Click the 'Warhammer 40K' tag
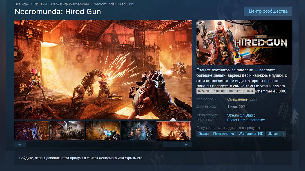This screenshot has height=171, width=305. pos(251,134)
